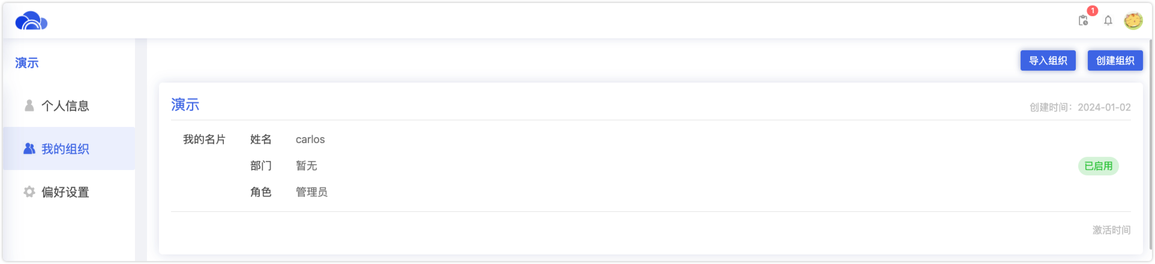Open the 偏好设置 menu item

tap(69, 192)
